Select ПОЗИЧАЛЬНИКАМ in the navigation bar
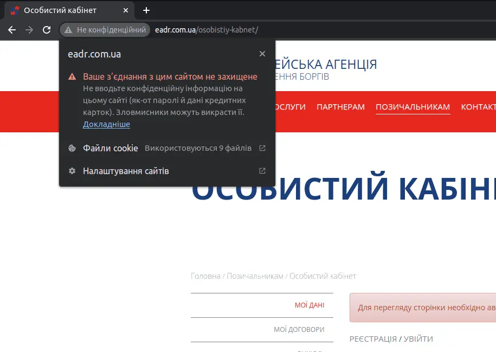The image size is (496, 352). [x=413, y=107]
